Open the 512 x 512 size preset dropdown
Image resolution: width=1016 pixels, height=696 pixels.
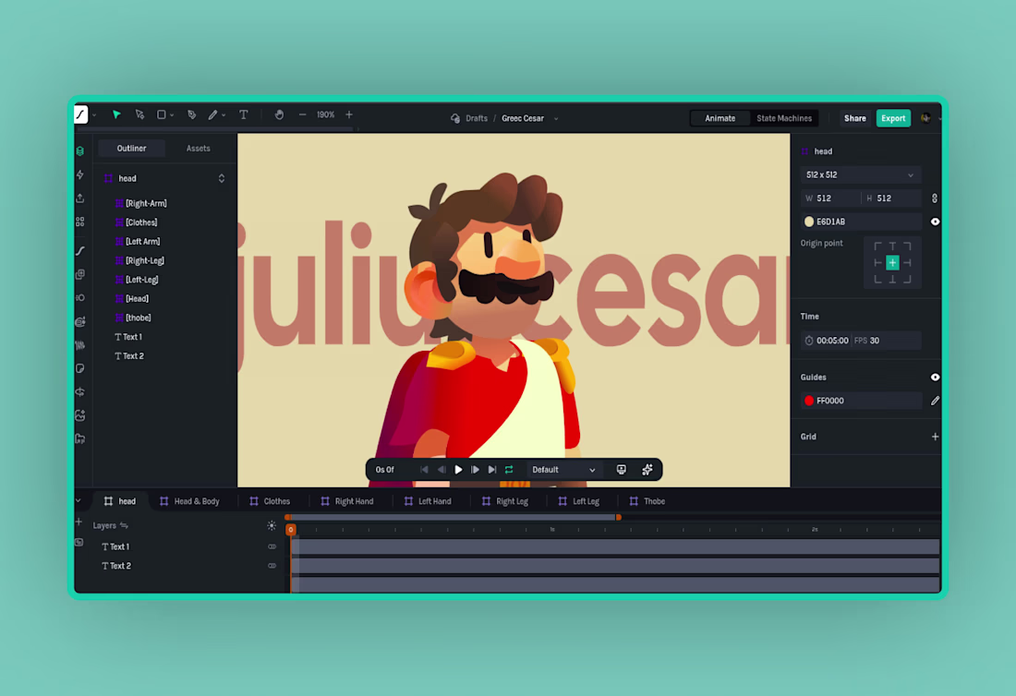(861, 174)
